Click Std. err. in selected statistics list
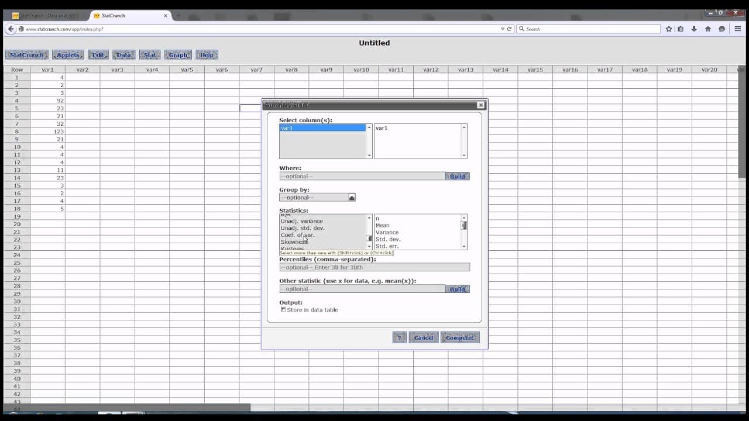749x421 pixels. [x=387, y=246]
